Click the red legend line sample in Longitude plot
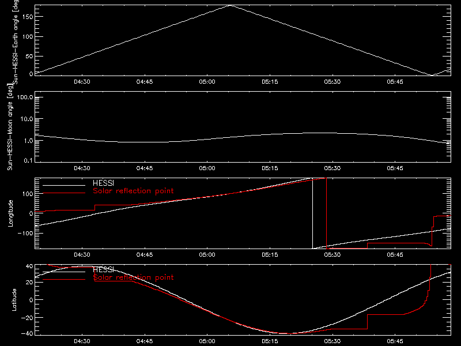The height and width of the screenshot is (346, 461). click(x=64, y=193)
